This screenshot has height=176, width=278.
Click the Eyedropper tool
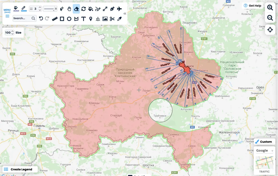click(119, 18)
